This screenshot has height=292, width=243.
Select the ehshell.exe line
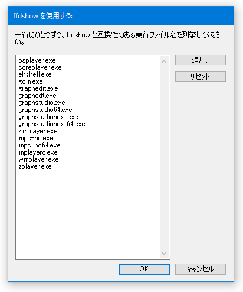35,74
